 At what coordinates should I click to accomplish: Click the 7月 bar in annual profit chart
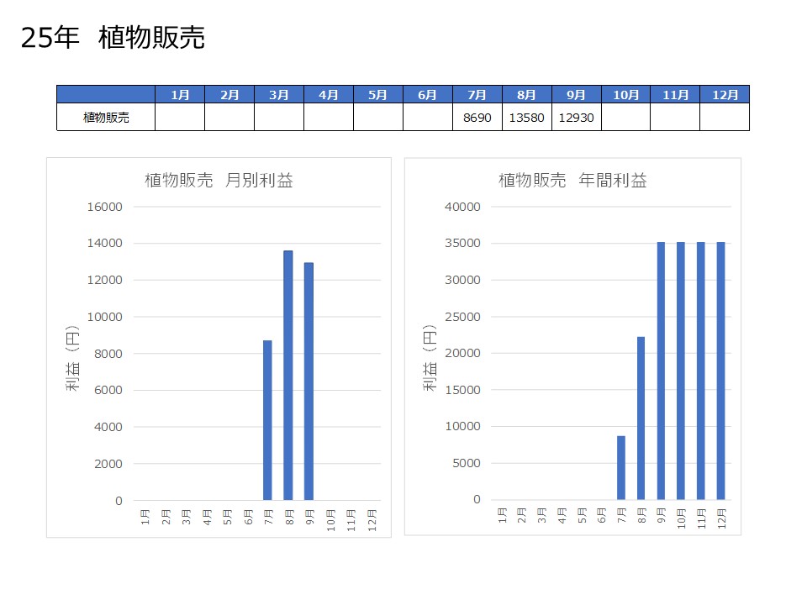pos(621,467)
